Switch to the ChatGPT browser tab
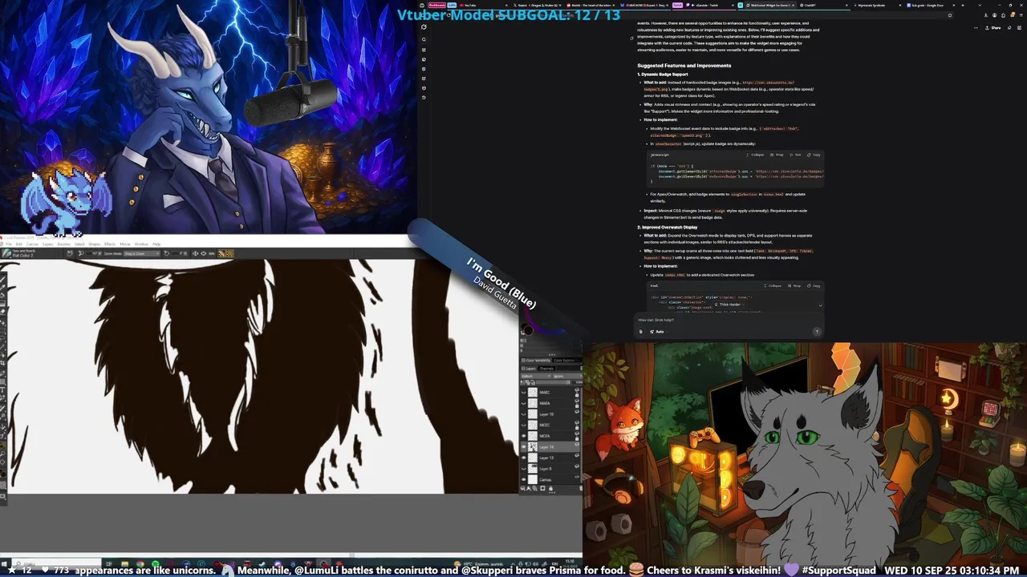The width and height of the screenshot is (1027, 577). (826, 5)
